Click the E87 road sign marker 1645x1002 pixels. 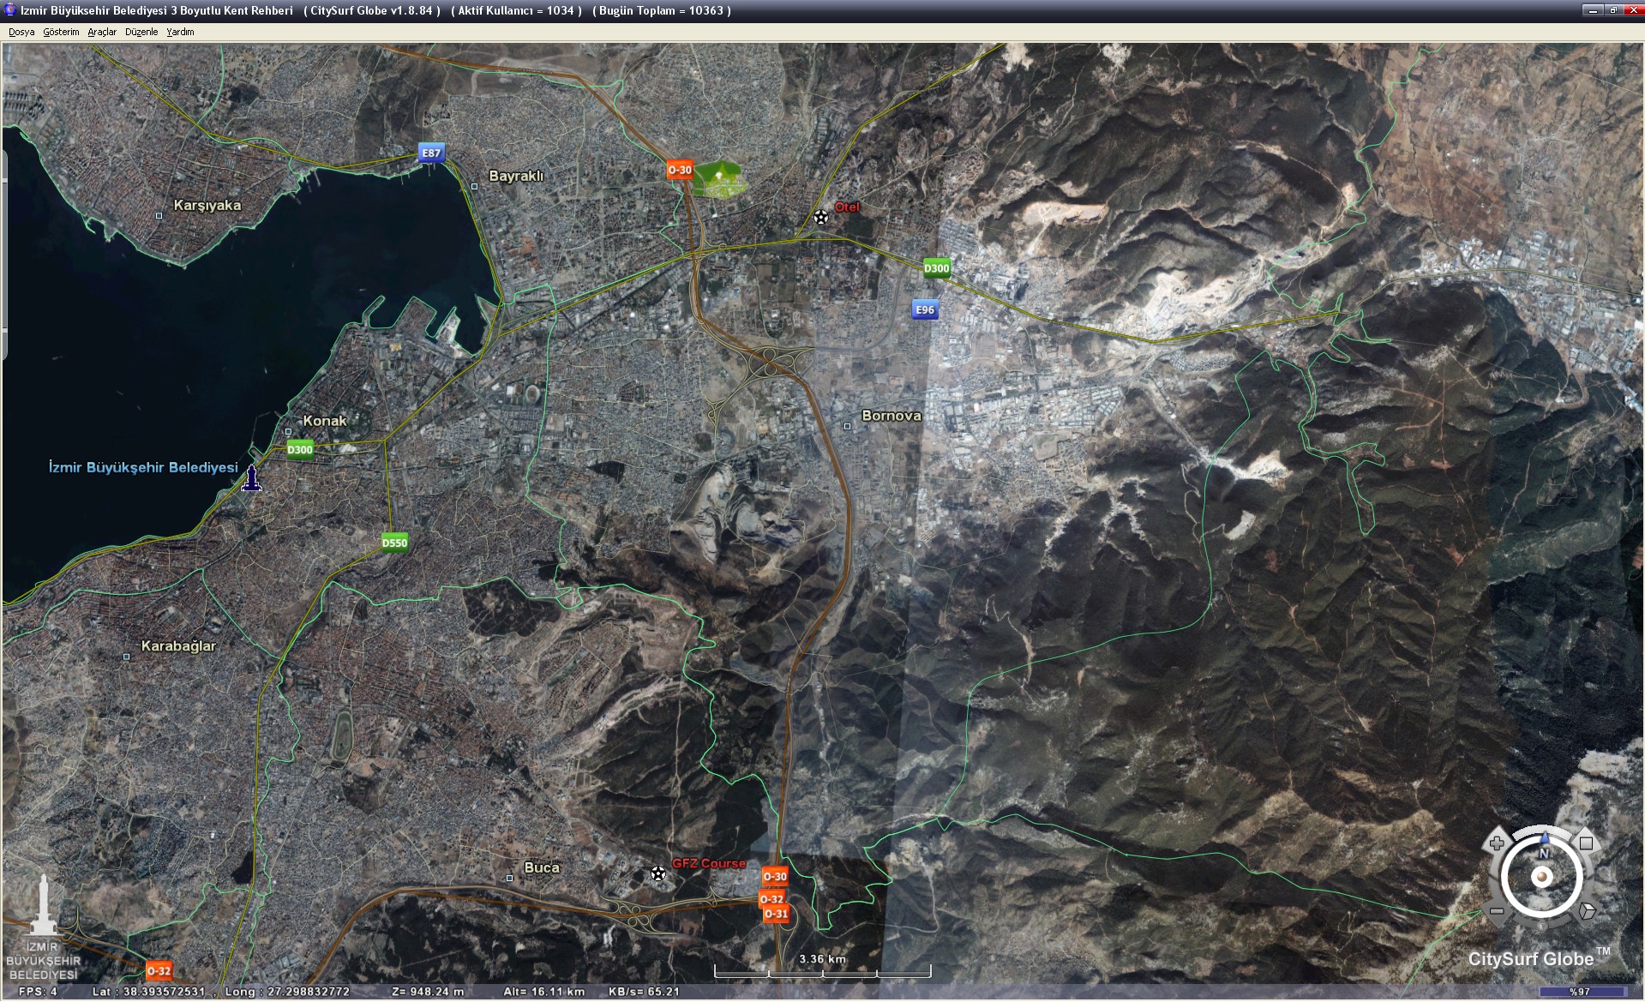[431, 153]
